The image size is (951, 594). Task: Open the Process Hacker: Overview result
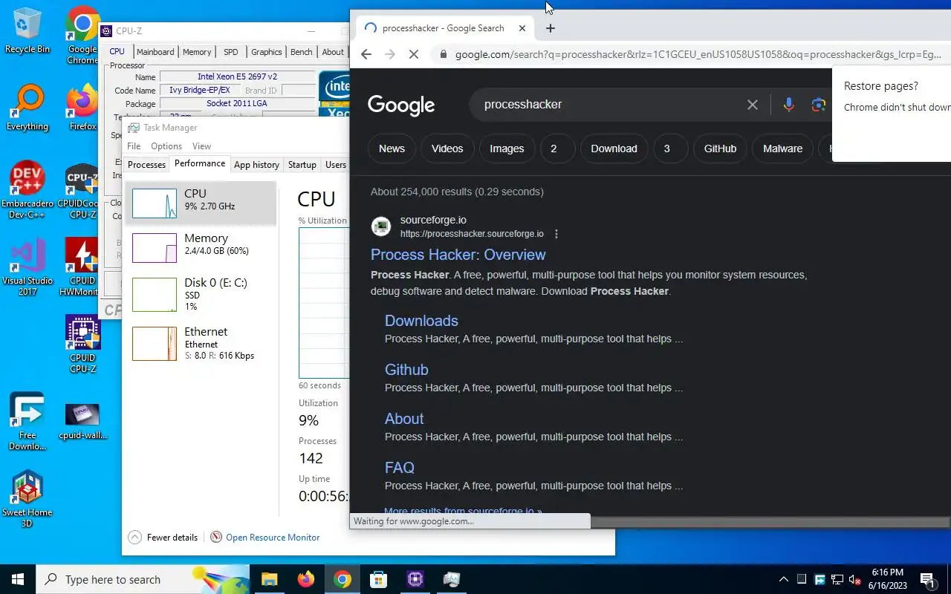click(x=458, y=255)
